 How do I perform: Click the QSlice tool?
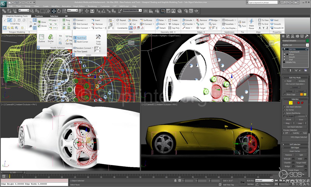pyautogui.click(x=133, y=20)
